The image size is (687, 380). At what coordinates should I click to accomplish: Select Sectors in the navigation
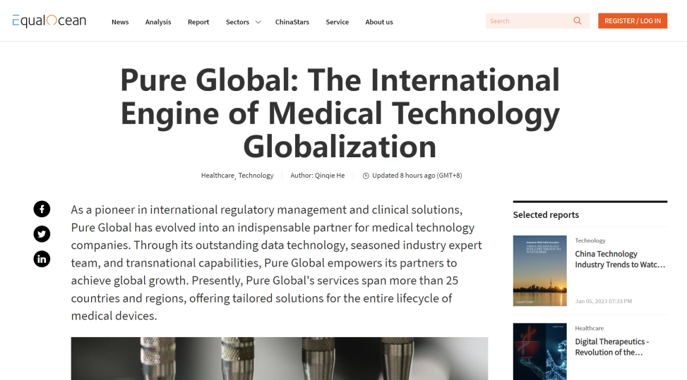click(x=237, y=22)
